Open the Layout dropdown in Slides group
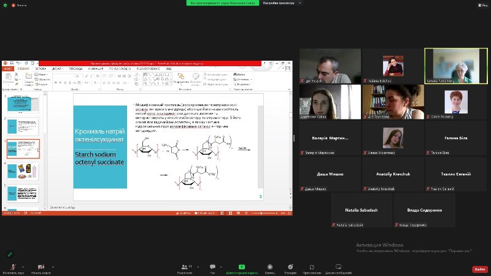Screen dimensions: 491x276 click(42, 74)
